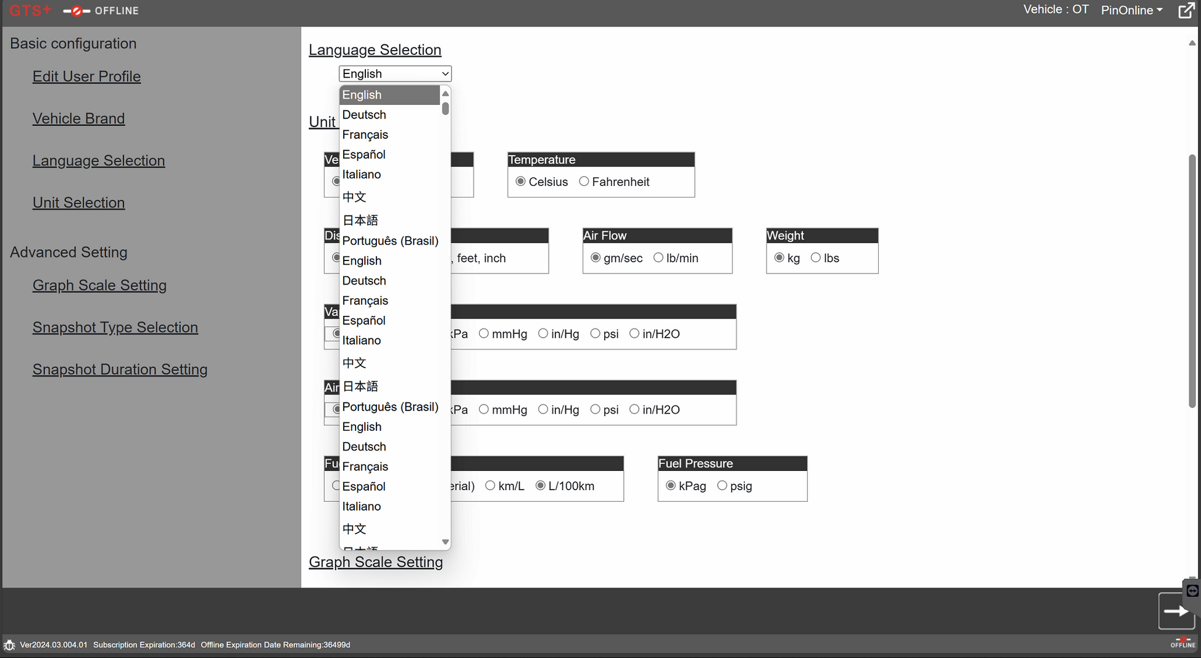Select psig for fuel pressure
The height and width of the screenshot is (658, 1201).
(722, 486)
